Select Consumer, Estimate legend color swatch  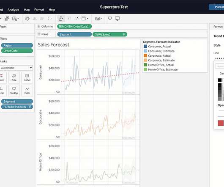pyautogui.click(x=145, y=51)
